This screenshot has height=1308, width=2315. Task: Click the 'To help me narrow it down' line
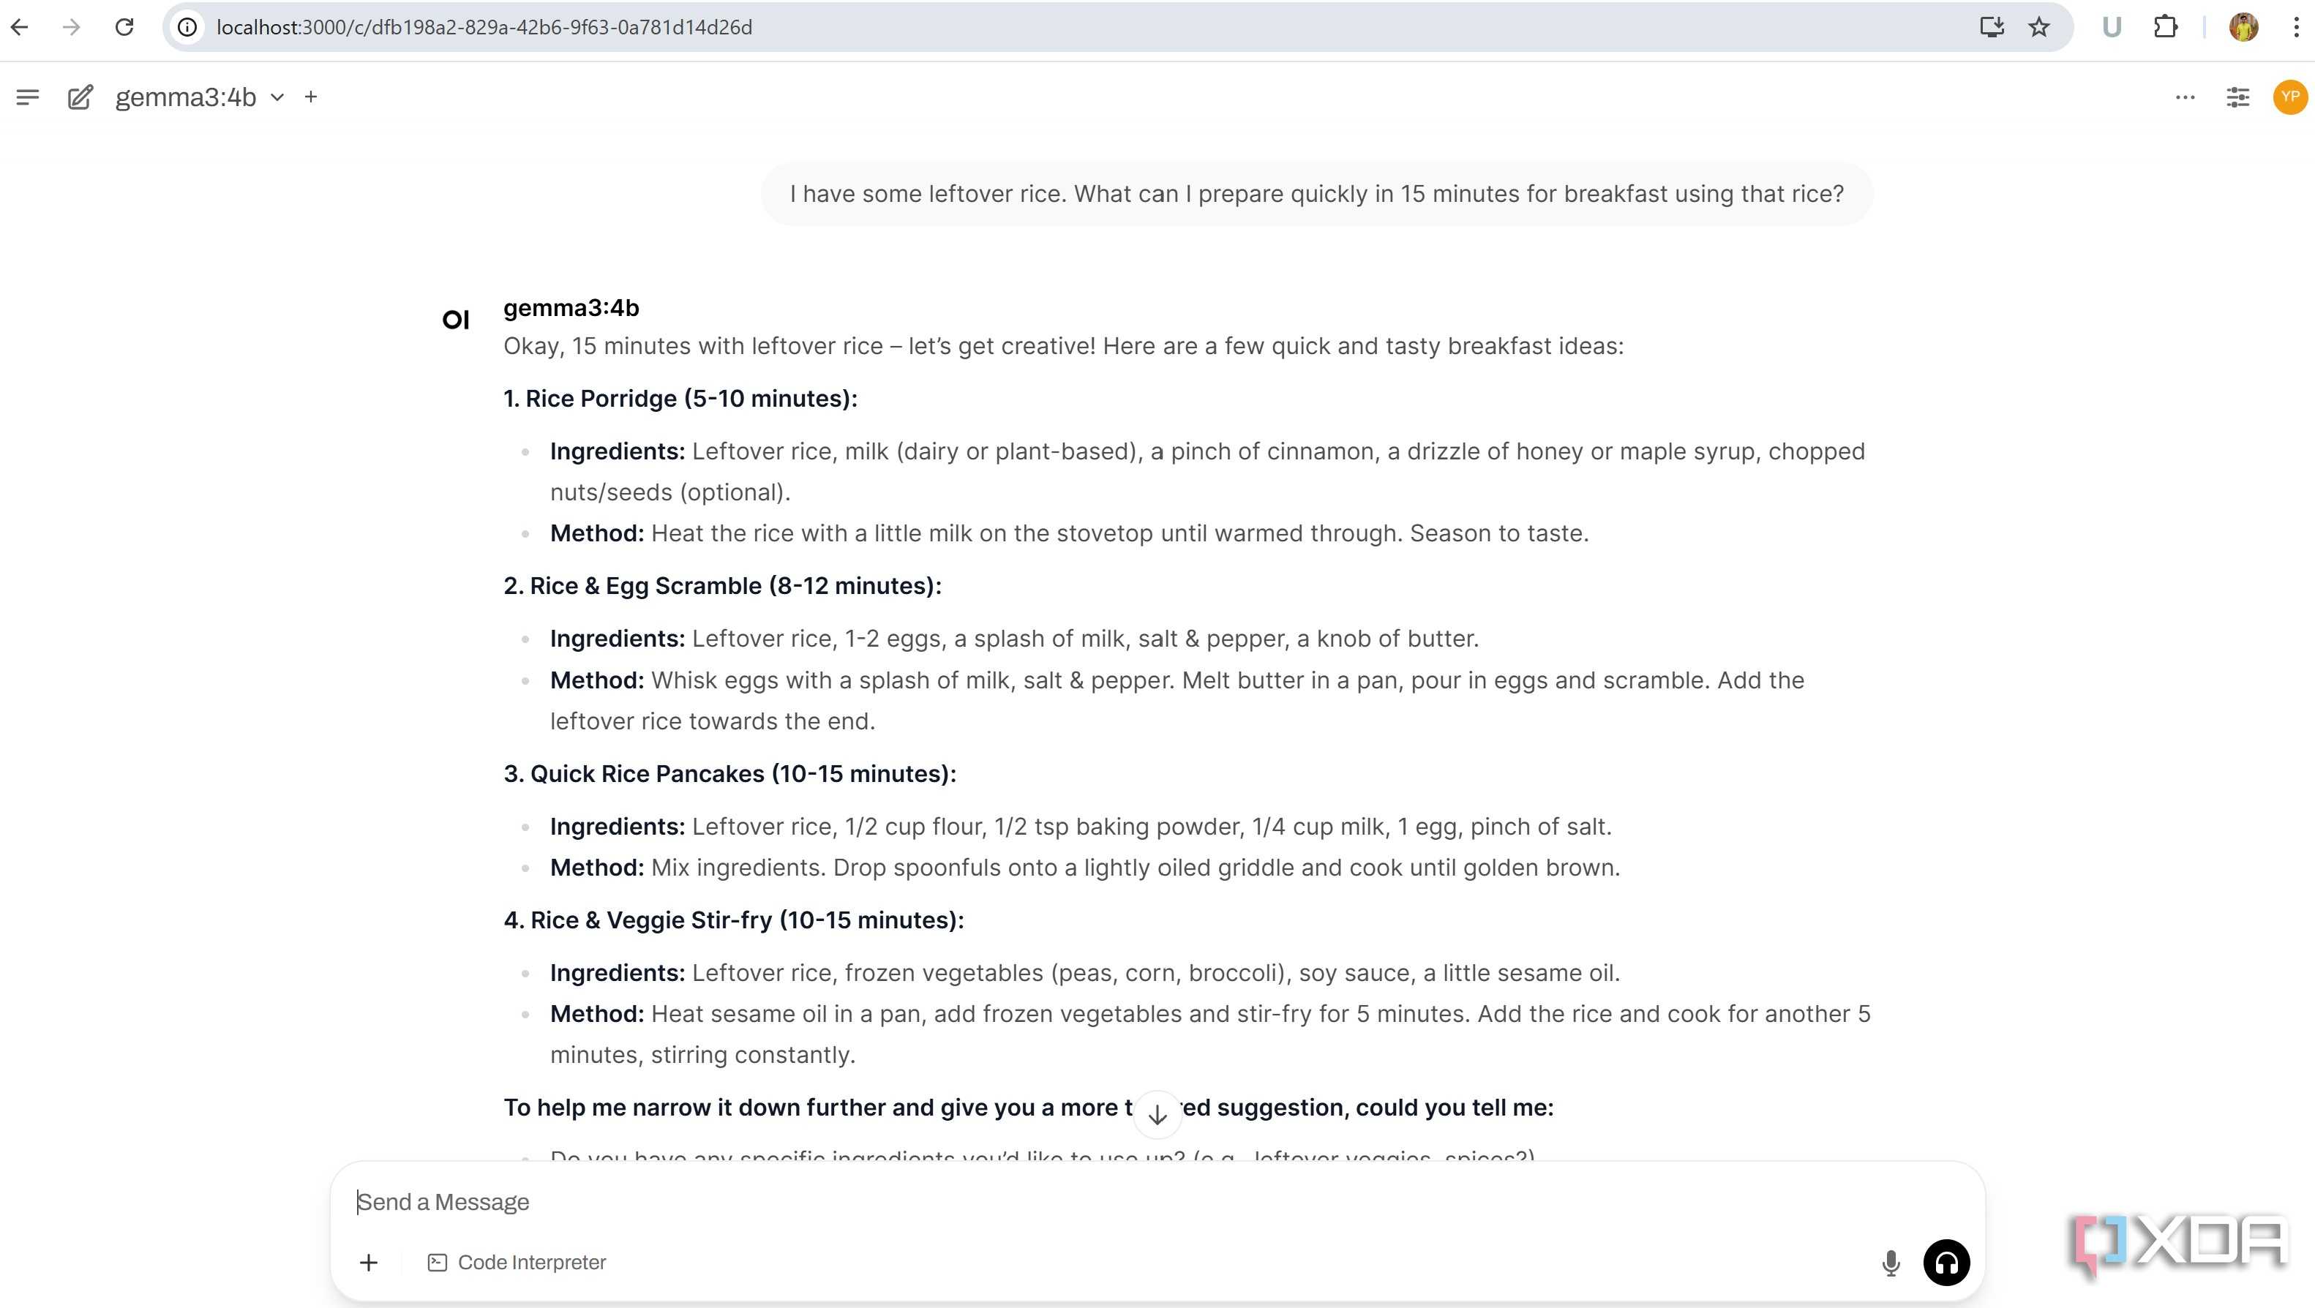(x=1028, y=1108)
